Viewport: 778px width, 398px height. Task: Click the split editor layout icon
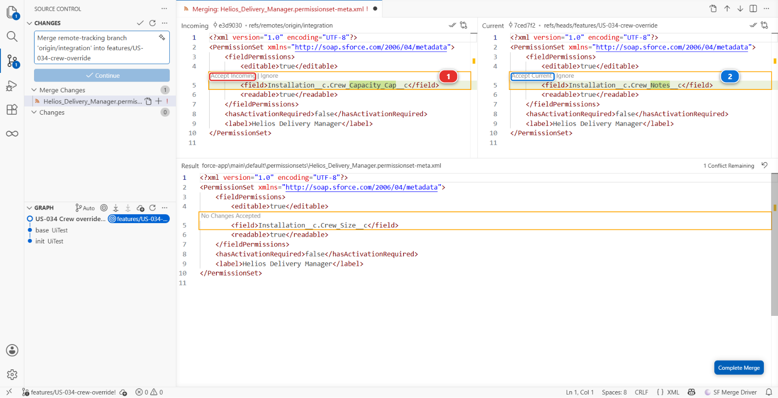click(753, 8)
